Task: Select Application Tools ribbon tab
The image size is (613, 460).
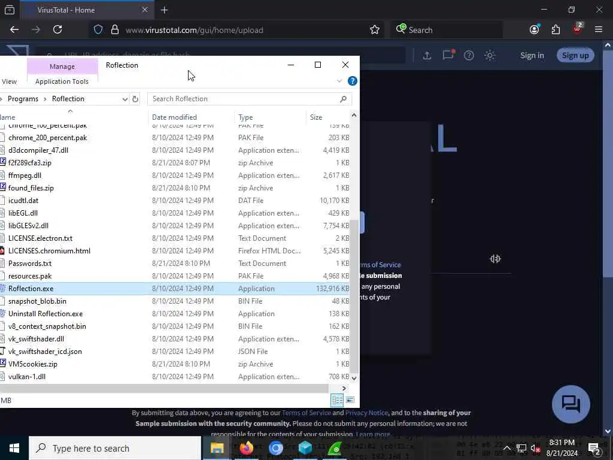Action: point(62,81)
